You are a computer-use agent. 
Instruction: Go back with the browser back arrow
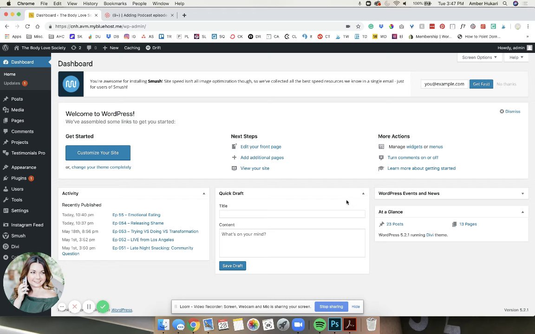pos(7,26)
